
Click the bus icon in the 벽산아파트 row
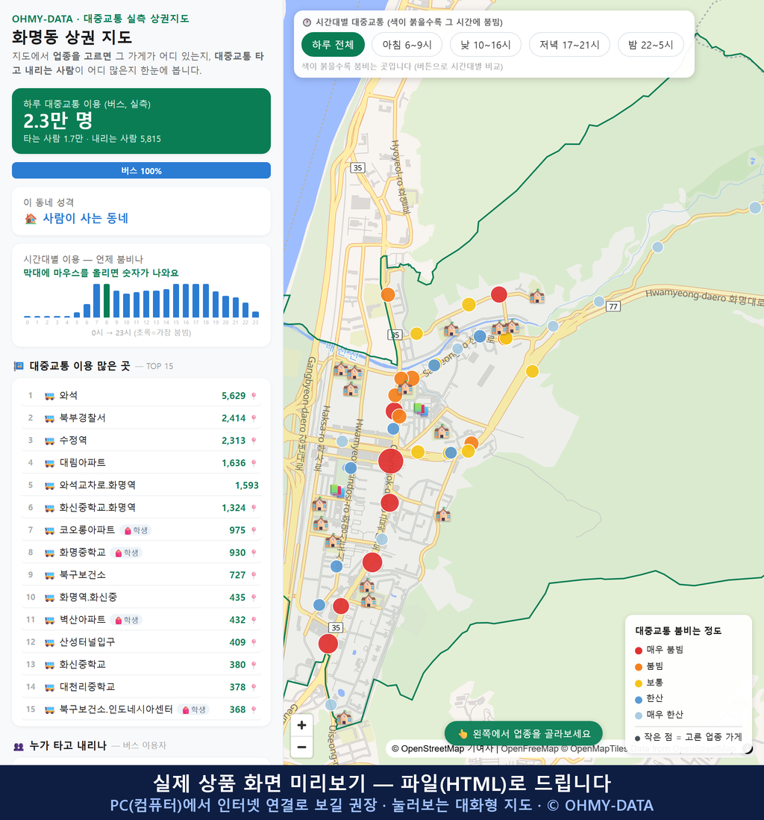click(x=50, y=620)
